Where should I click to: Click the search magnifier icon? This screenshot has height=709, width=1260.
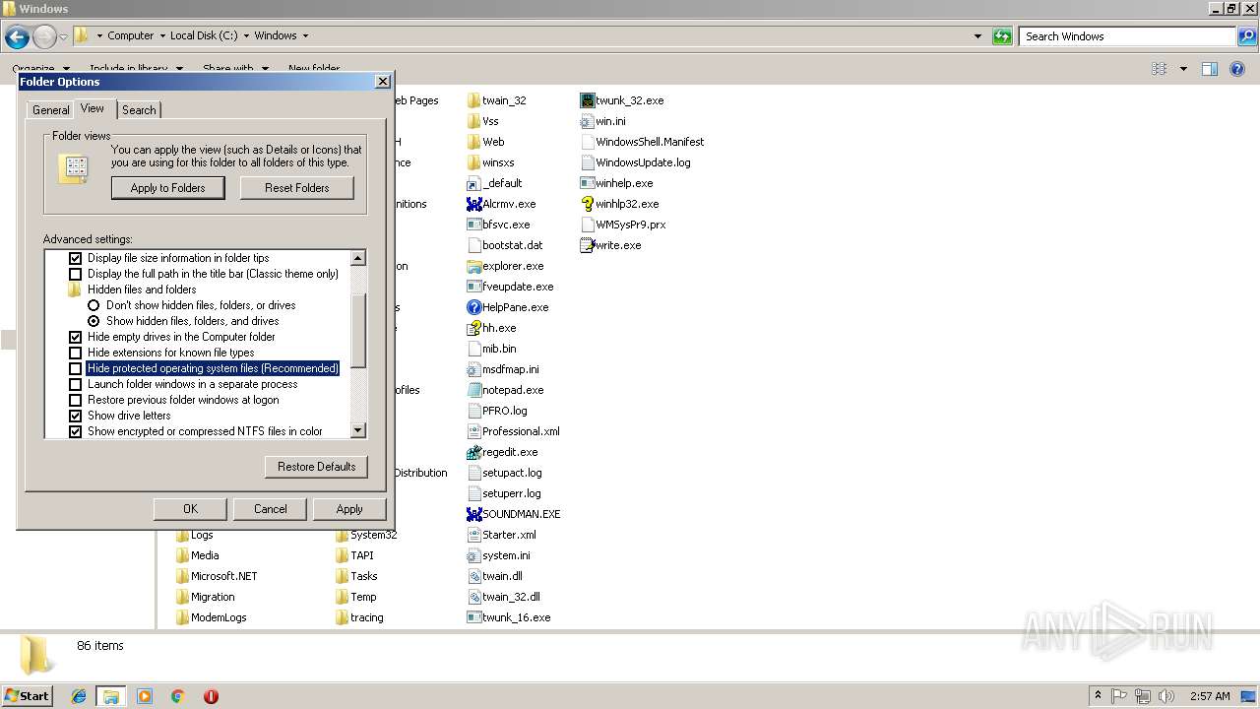1246,36
